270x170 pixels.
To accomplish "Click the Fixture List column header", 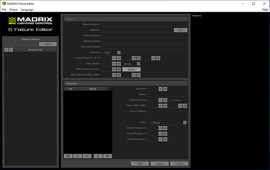I will click(35, 50).
